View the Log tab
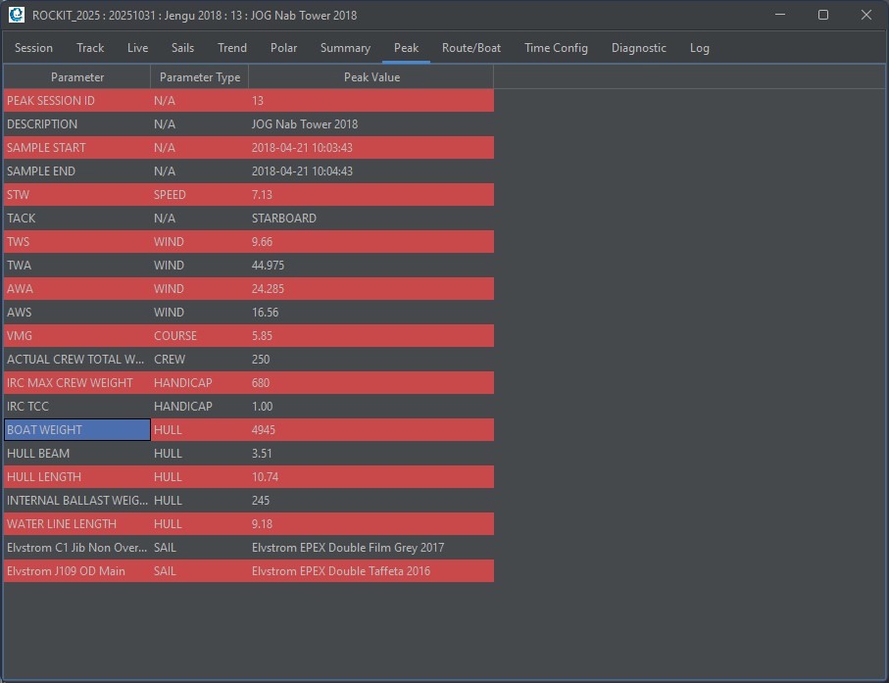The width and height of the screenshot is (889, 683). click(x=700, y=48)
